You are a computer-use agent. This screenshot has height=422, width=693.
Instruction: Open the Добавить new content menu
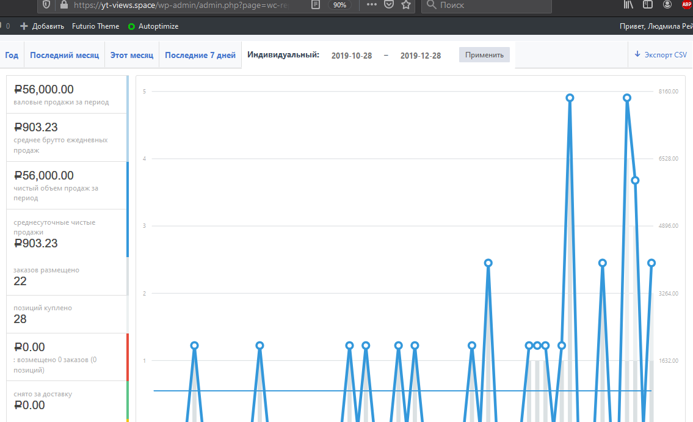(42, 26)
